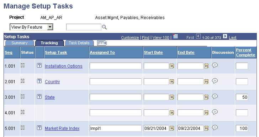The width and height of the screenshot is (259, 137).
Task: Open help icon for Country task
Action: [39, 81]
